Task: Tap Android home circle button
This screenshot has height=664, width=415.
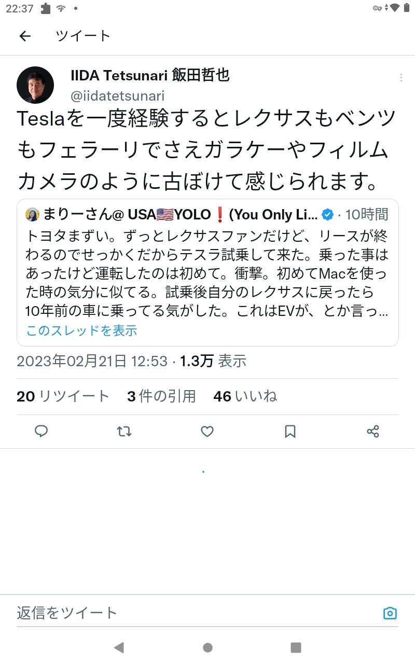Action: (x=208, y=647)
